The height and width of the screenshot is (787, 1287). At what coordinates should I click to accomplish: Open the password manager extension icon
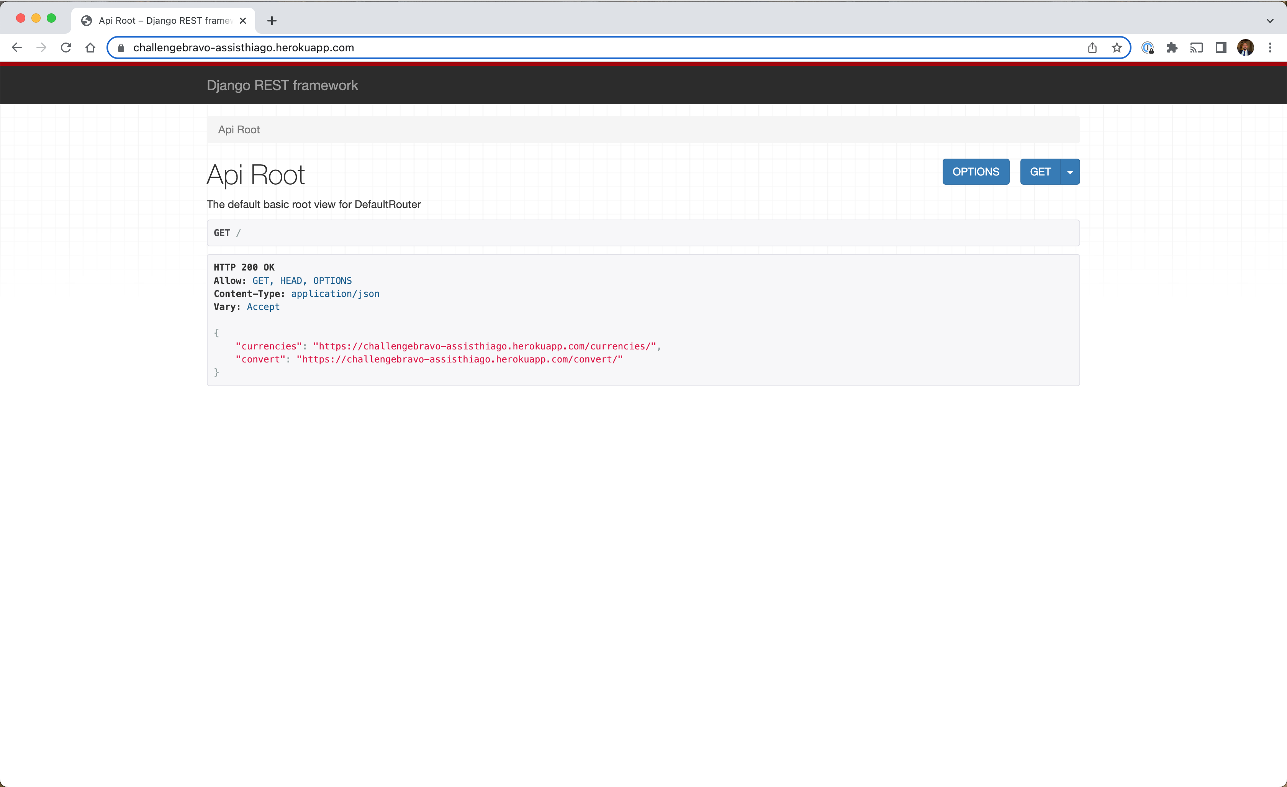pos(1148,48)
